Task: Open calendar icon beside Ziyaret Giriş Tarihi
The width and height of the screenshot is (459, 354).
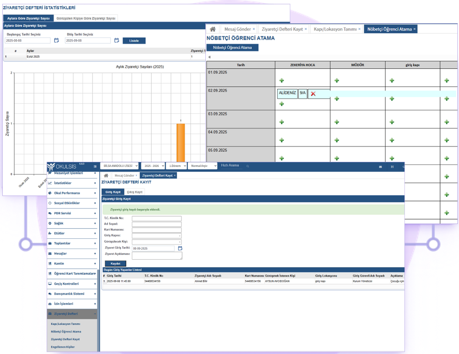Action: pyautogui.click(x=180, y=248)
